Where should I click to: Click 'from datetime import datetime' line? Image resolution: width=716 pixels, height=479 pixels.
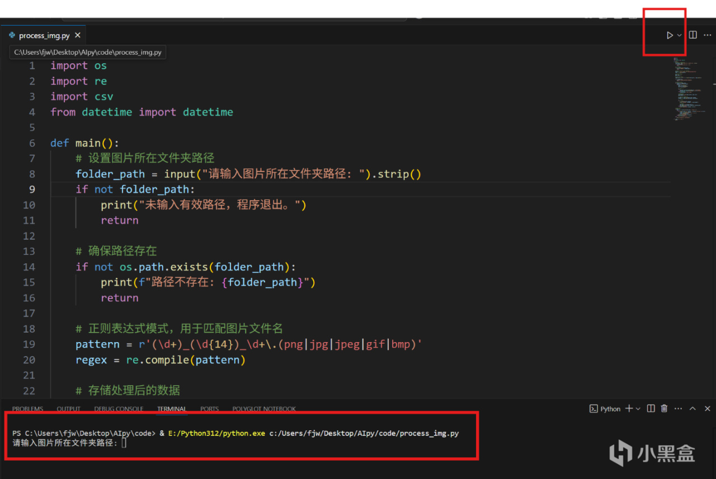pyautogui.click(x=142, y=112)
